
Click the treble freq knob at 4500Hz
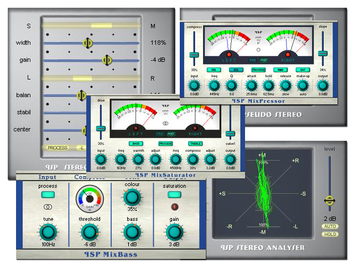pos(176,160)
